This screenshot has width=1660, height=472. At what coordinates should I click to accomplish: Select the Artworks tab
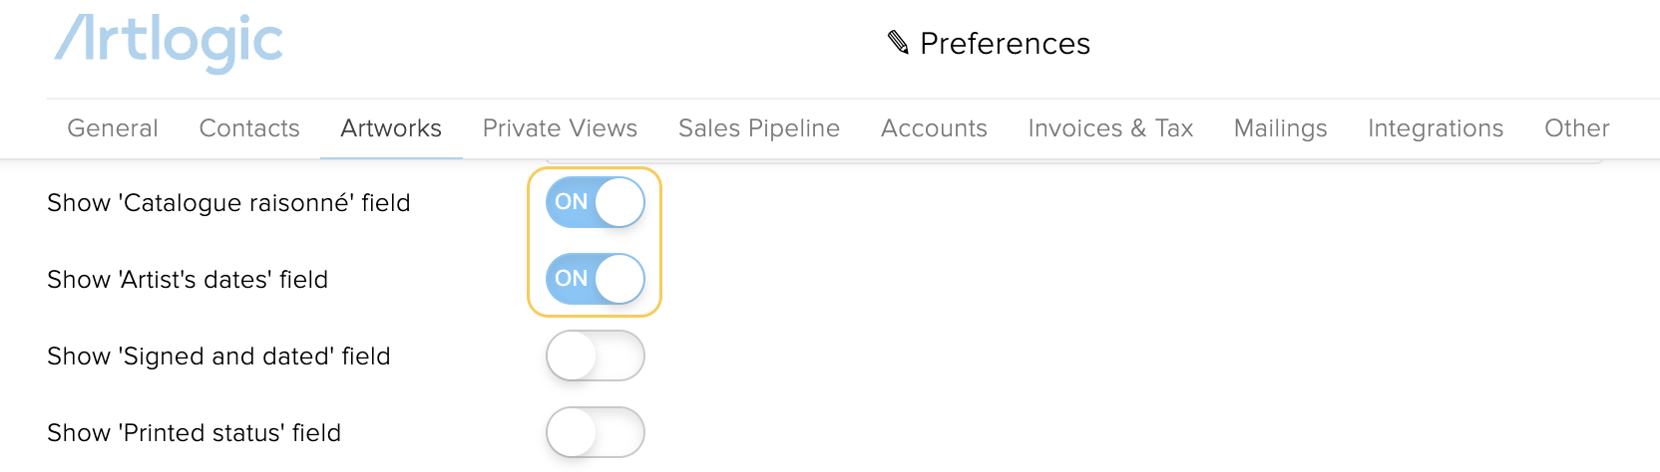point(391,128)
